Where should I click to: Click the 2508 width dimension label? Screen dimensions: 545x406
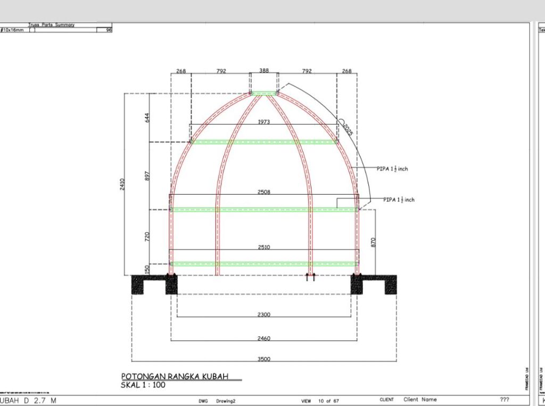click(x=264, y=192)
